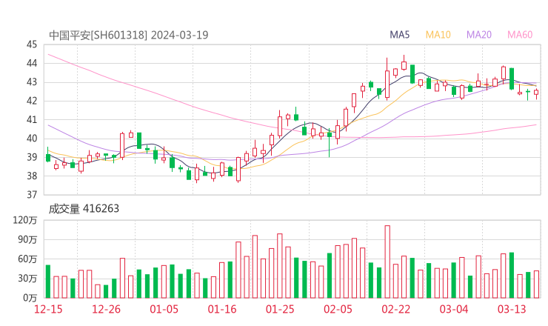Click the green candlestick with long lower wick near 02-05
Screen dimensions: 548x326
[x=330, y=143]
